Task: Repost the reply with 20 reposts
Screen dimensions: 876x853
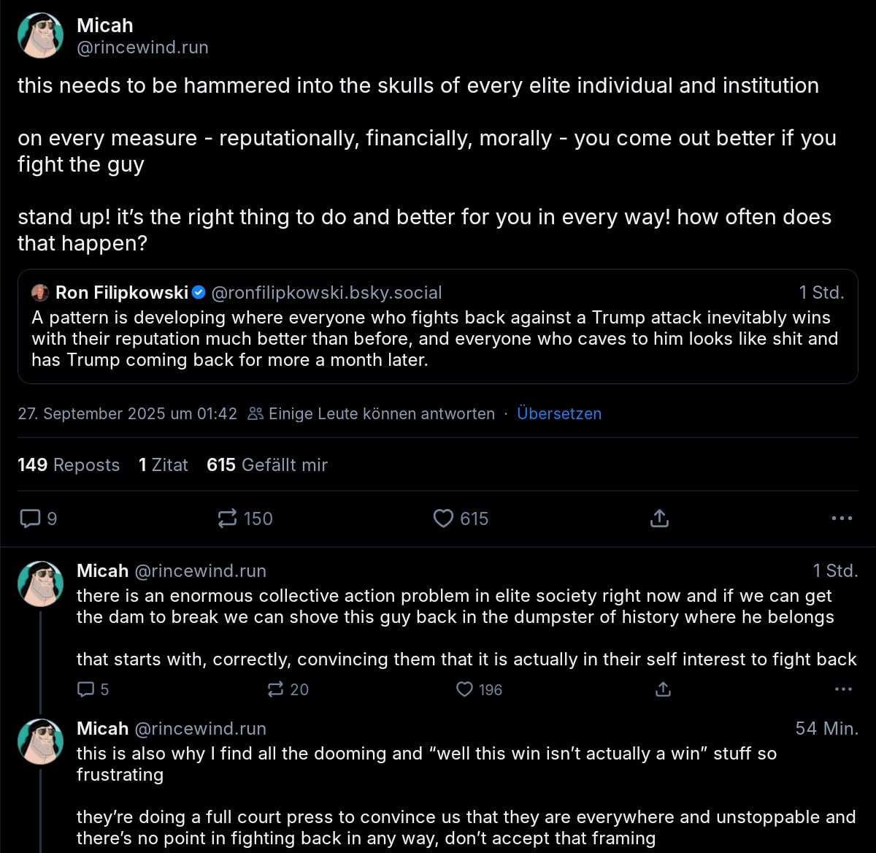Action: coord(288,689)
